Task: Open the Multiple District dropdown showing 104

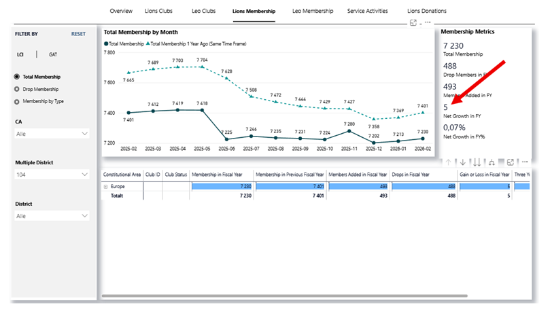Action: click(x=52, y=175)
